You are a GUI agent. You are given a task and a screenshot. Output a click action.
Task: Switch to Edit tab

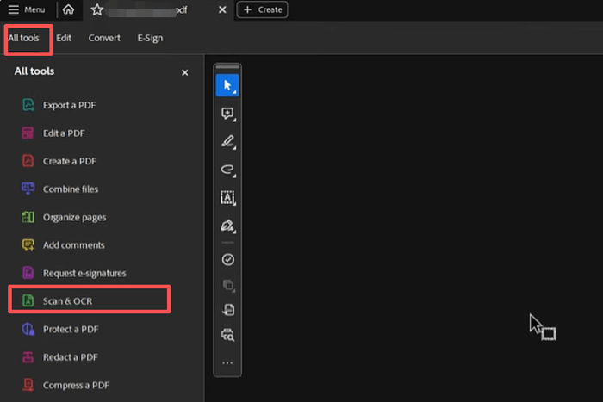click(x=64, y=38)
